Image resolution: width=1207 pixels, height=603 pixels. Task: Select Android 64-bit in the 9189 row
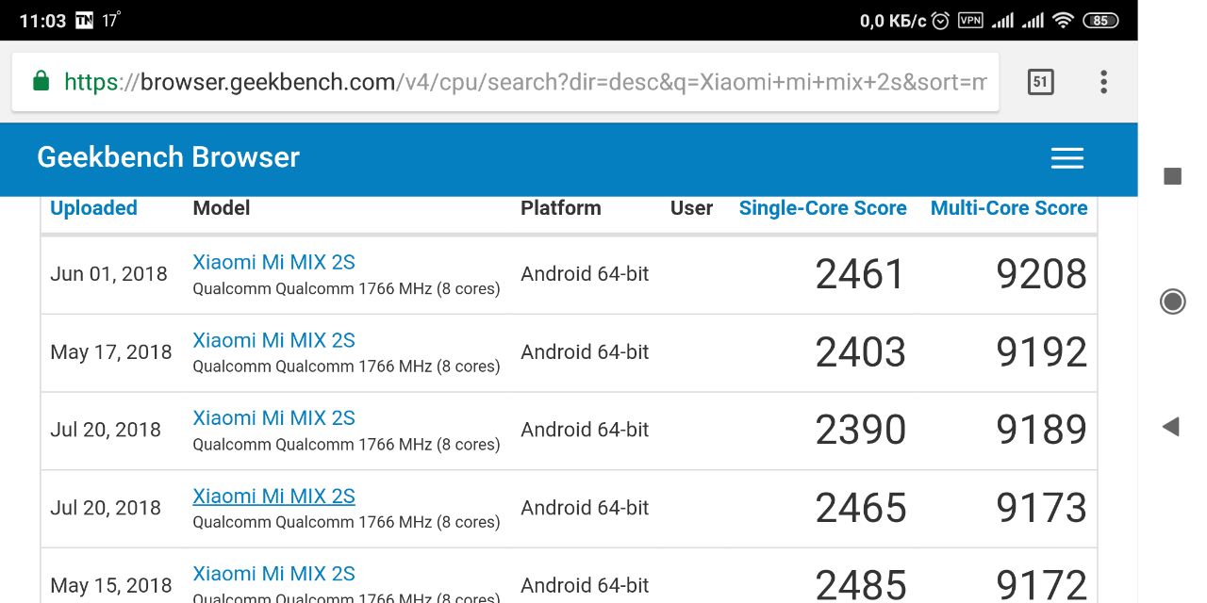click(x=585, y=430)
